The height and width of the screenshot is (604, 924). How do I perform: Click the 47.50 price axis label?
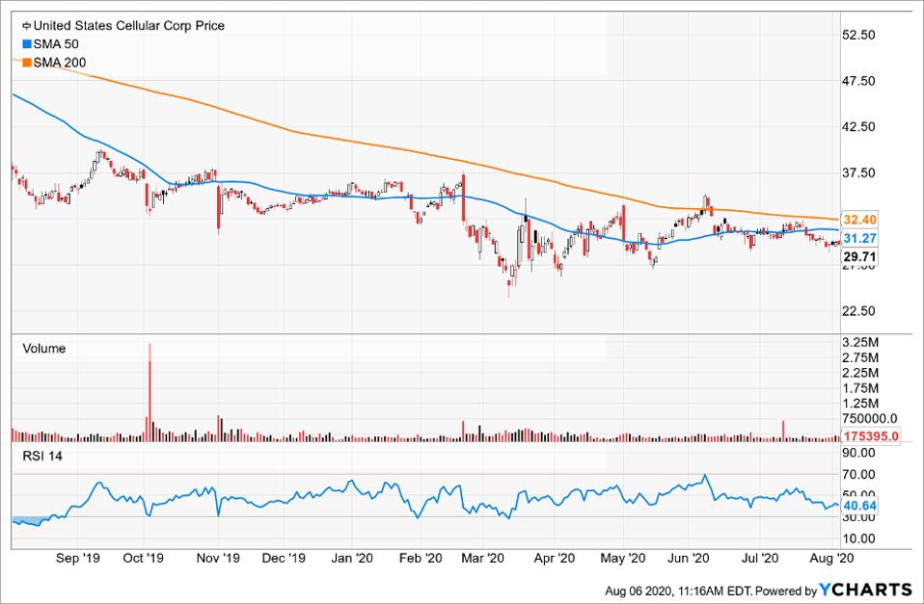click(858, 81)
